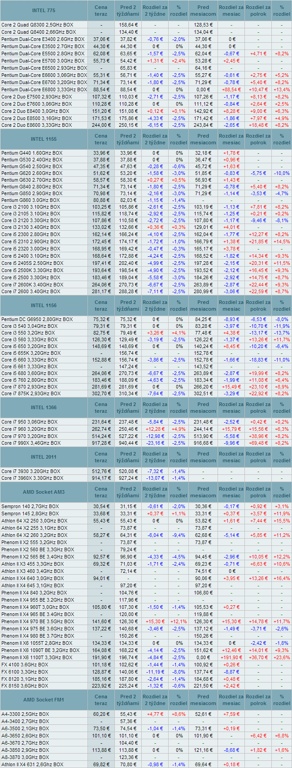Image resolution: width=292 pixels, height=768 pixels.
Task: Select Pentium G440 1.60GHz BOX
Action: point(32,153)
